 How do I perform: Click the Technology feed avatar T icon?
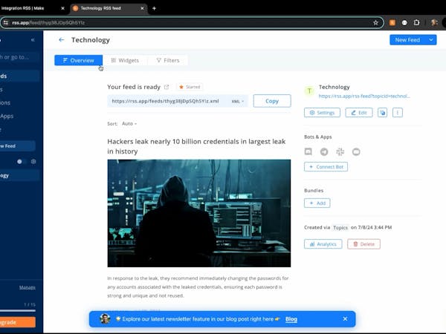tap(309, 91)
